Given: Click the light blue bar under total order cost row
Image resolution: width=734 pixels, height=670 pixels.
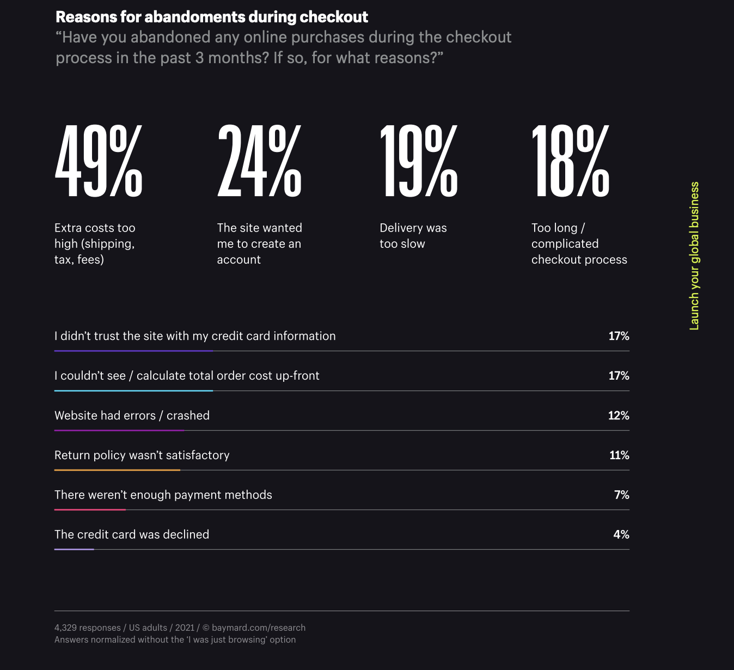Looking at the screenshot, I should 133,391.
